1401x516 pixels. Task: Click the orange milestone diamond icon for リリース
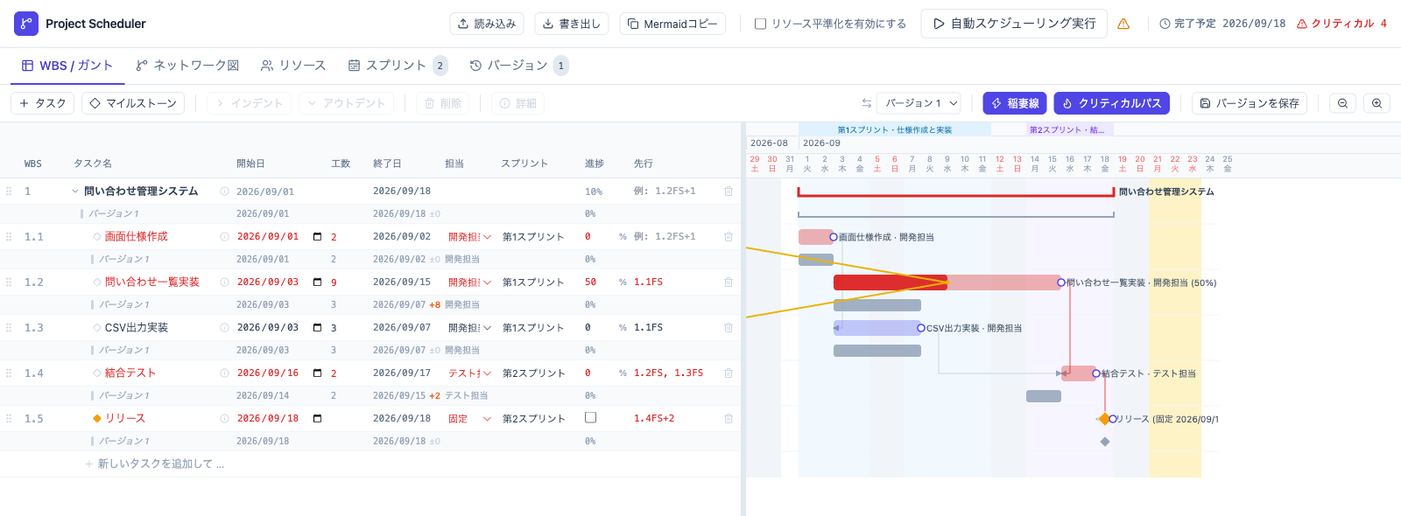[97, 418]
